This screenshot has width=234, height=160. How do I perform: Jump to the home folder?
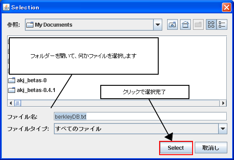(185, 24)
